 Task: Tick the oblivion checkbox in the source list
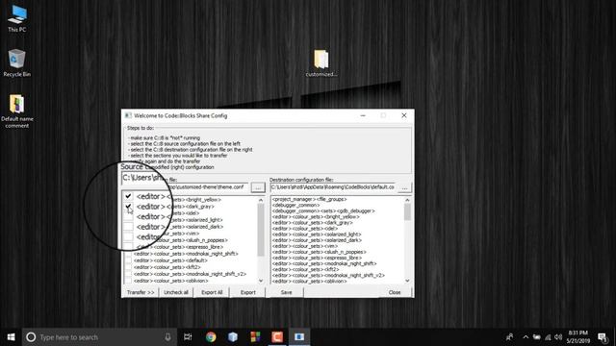128,281
